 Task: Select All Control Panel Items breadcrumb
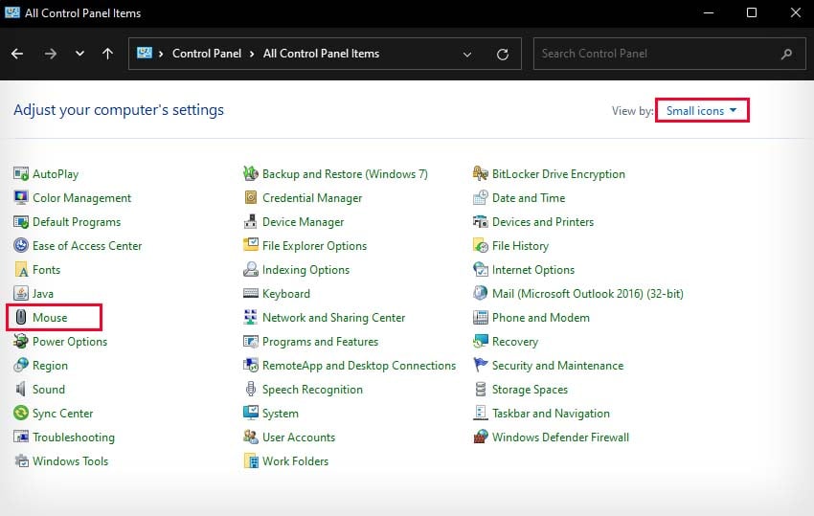(x=321, y=54)
